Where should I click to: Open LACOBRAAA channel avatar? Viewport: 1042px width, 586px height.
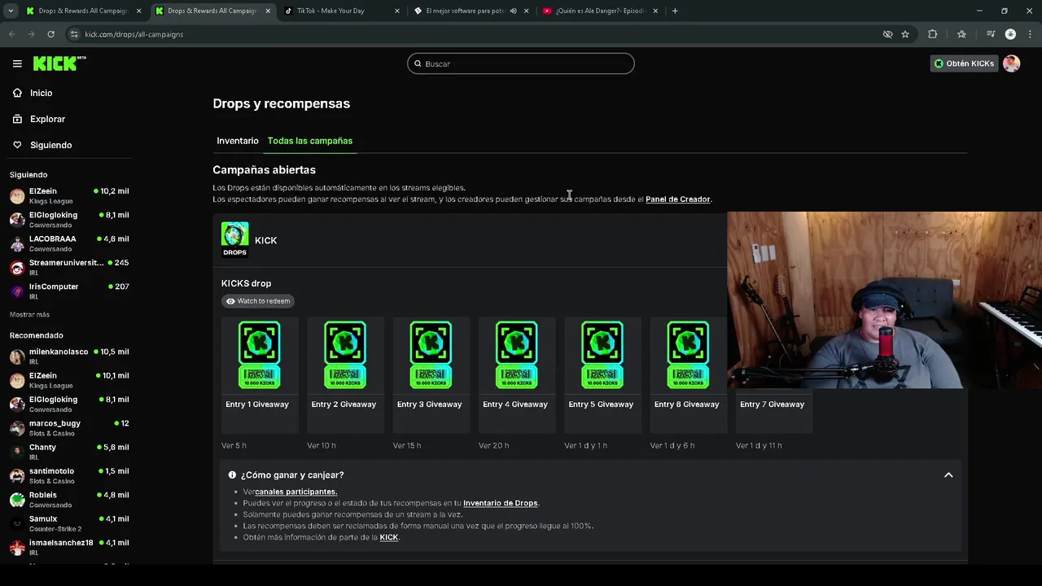click(17, 243)
